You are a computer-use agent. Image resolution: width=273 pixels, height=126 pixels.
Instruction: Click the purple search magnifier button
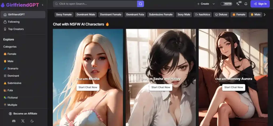pyautogui.click(x=140, y=4)
